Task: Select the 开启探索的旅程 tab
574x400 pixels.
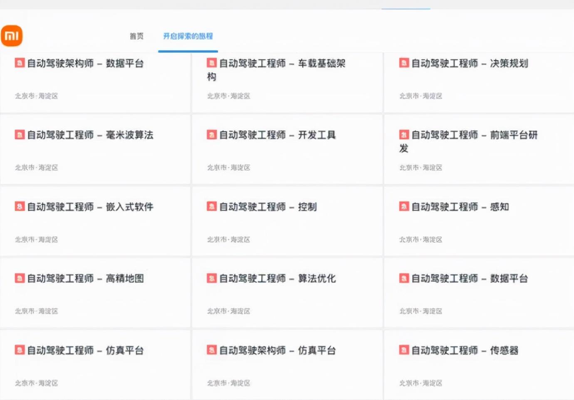Action: [188, 37]
